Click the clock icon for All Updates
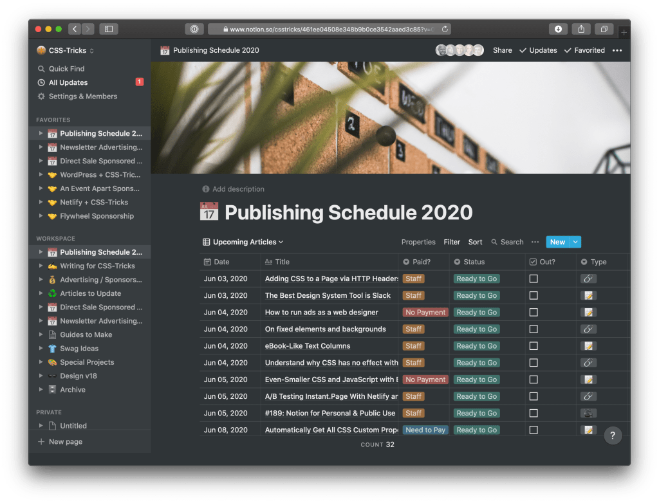The image size is (659, 503). point(41,83)
